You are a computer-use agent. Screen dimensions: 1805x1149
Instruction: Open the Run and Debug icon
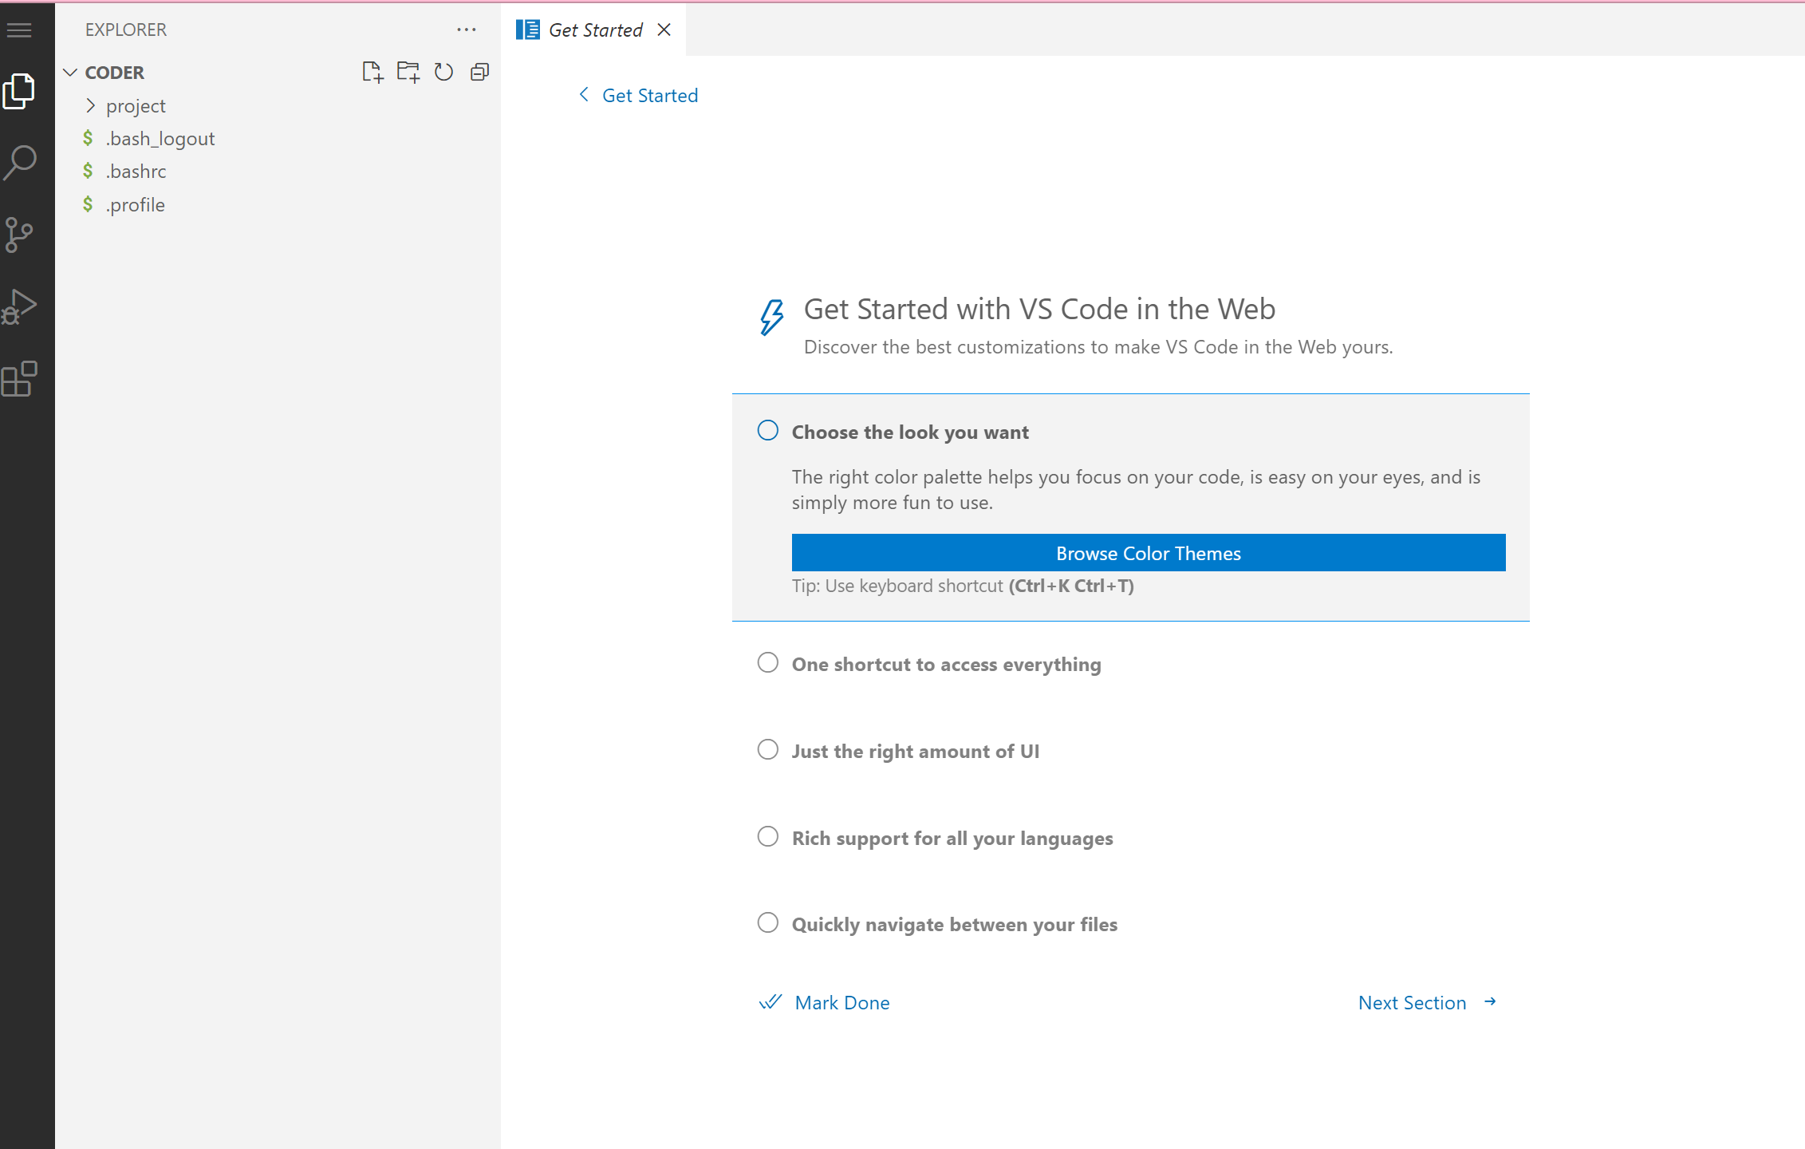[20, 306]
